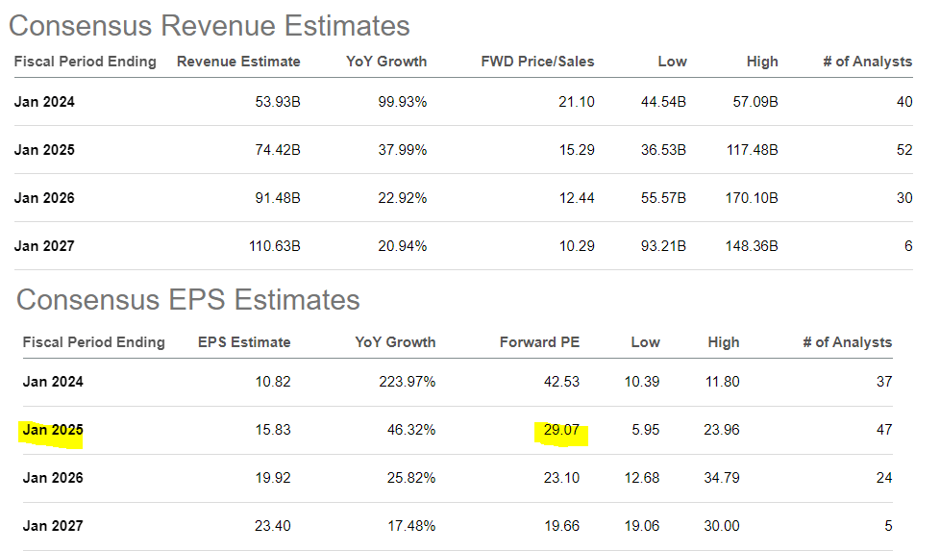The image size is (940, 551).
Task: Click the Jan 2024 revenue row label
Action: (x=44, y=102)
